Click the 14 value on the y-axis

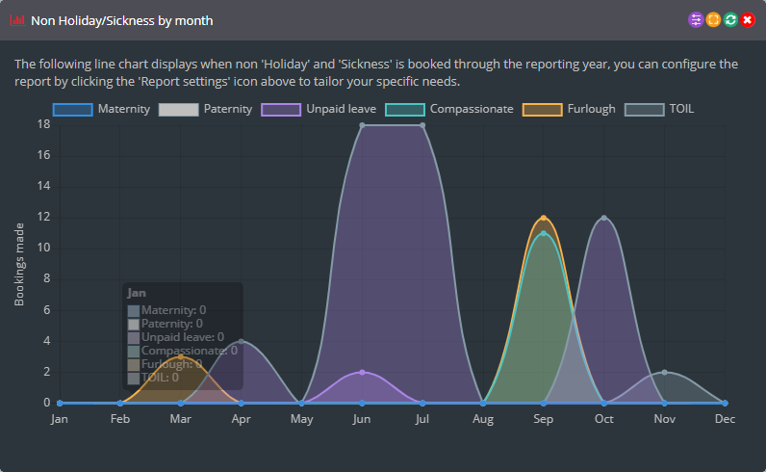pyautogui.click(x=44, y=186)
